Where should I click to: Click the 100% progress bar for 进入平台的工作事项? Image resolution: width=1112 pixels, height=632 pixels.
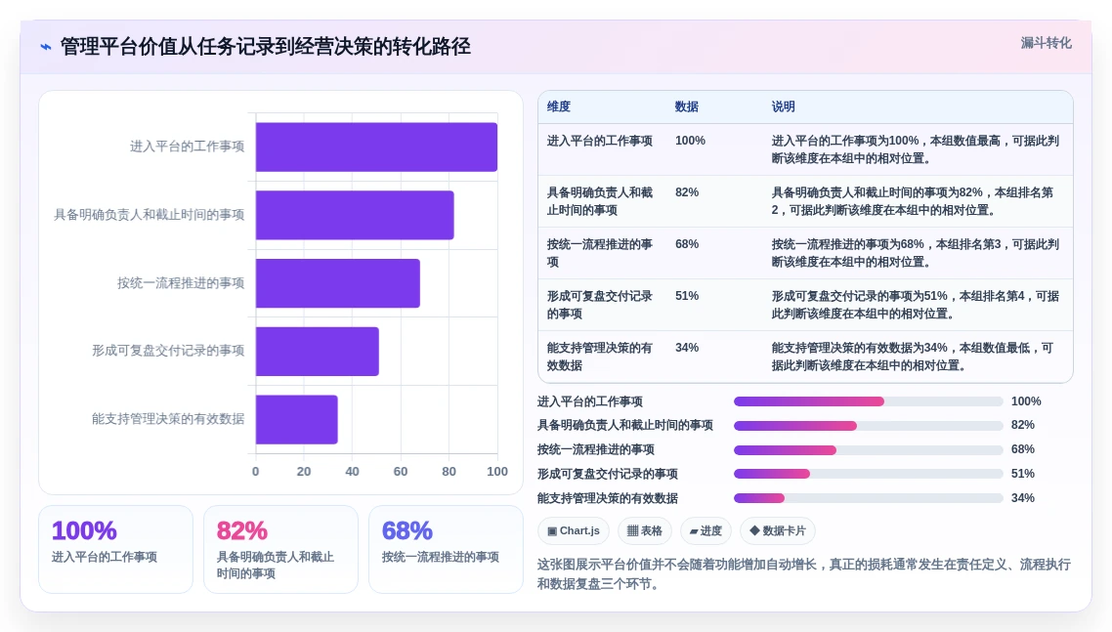click(x=868, y=401)
